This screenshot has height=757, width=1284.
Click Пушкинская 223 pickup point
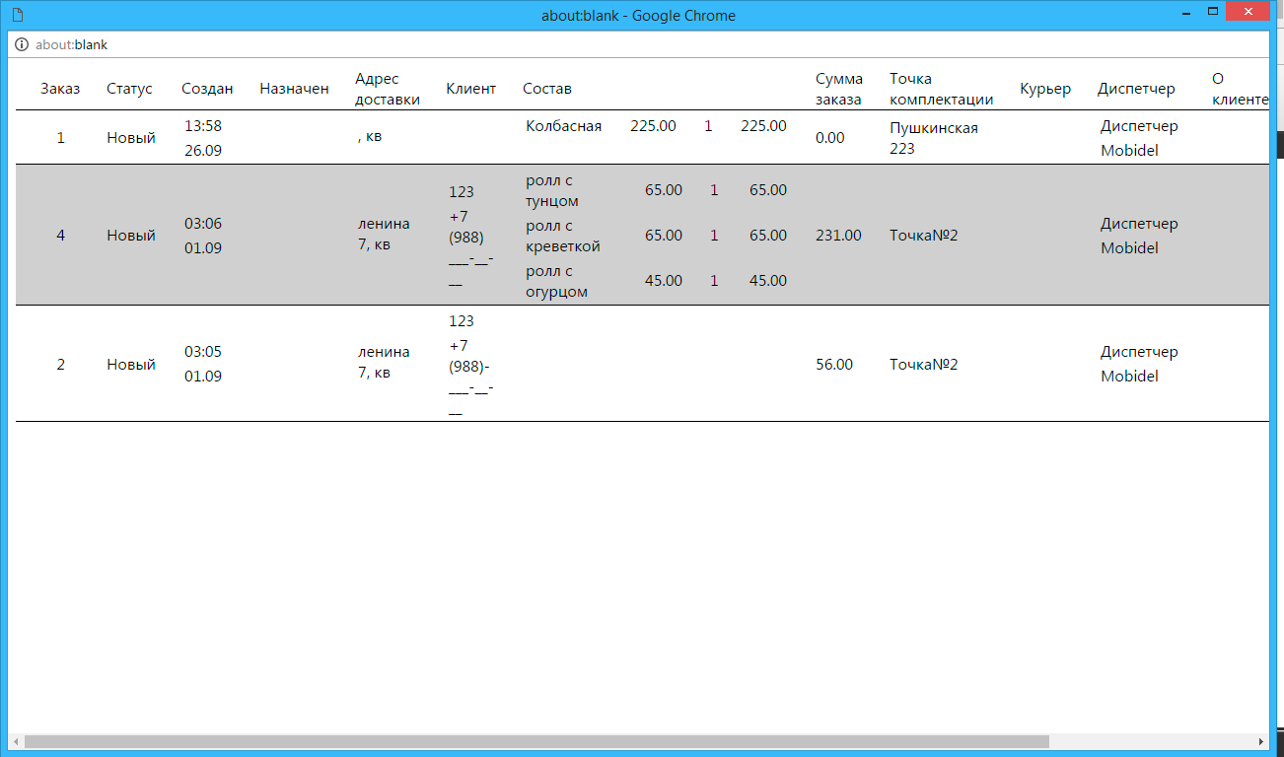pyautogui.click(x=933, y=138)
